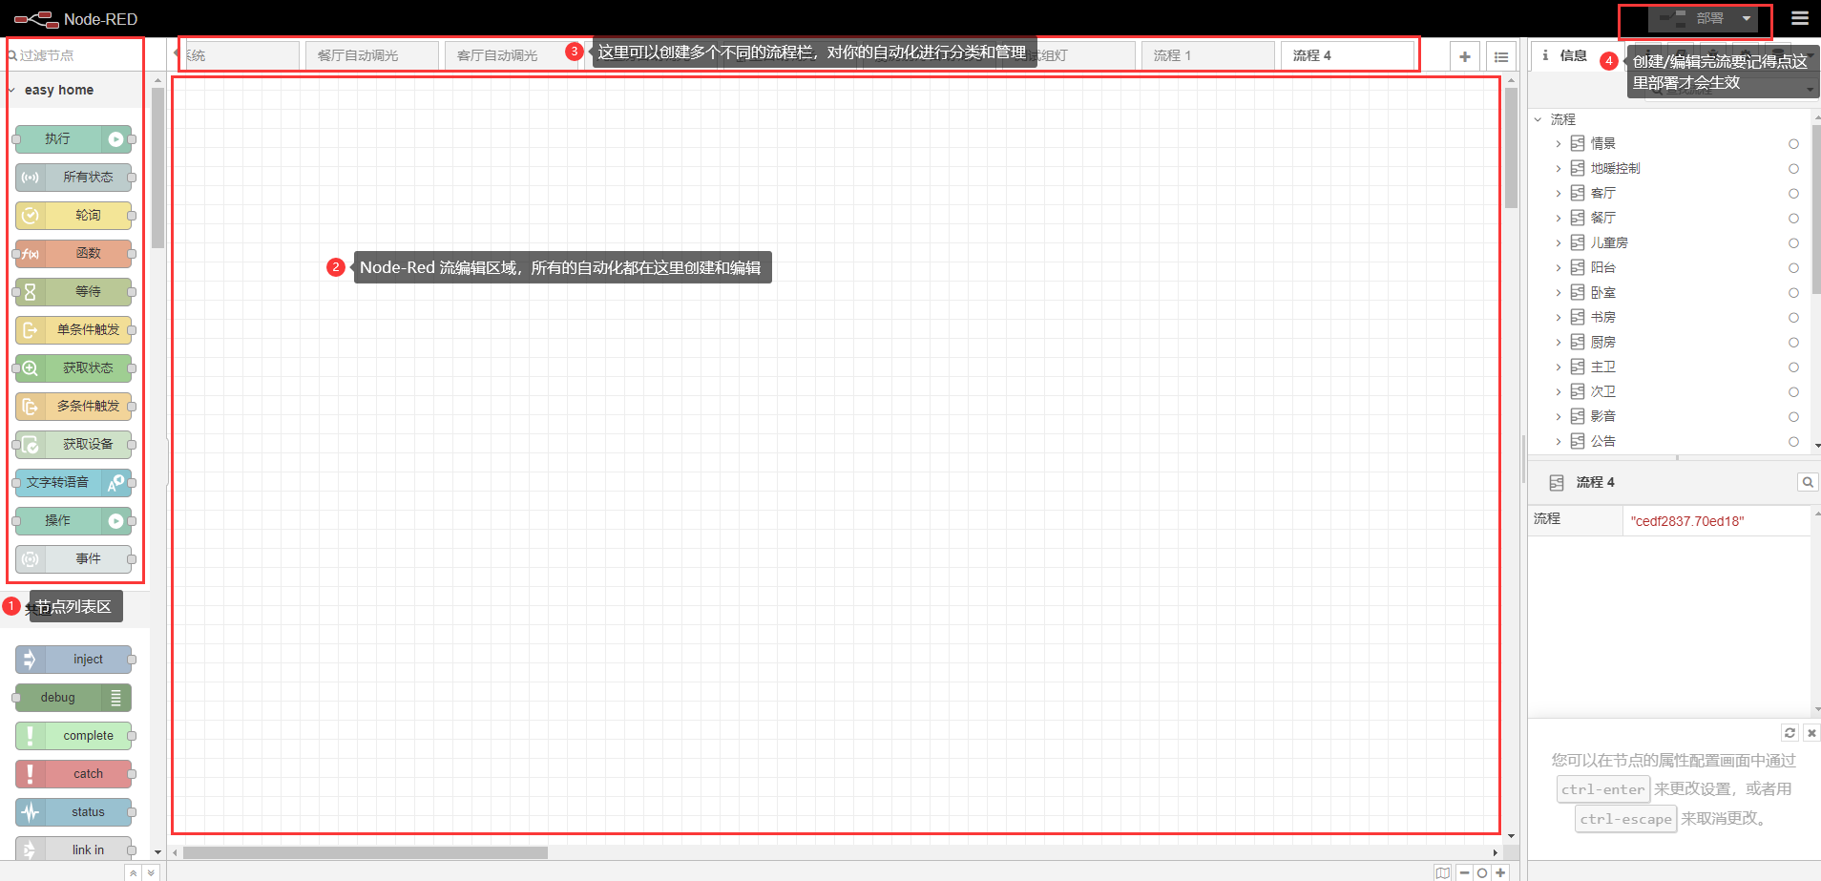Reset canvas zoom level

coord(1482,872)
